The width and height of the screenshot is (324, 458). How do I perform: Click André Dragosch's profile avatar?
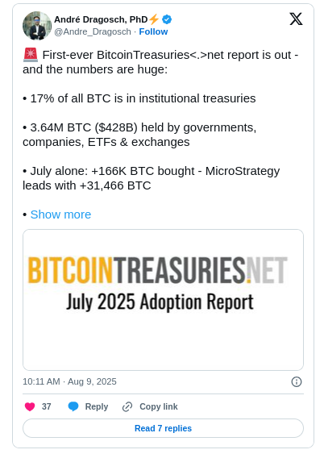point(37,26)
